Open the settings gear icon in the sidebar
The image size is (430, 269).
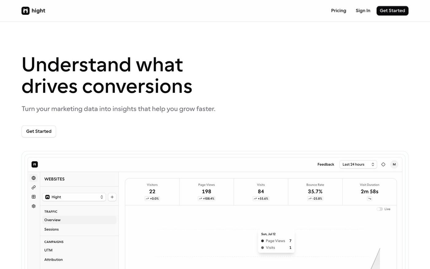pyautogui.click(x=33, y=206)
